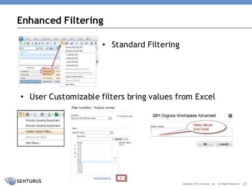
Task: Click the Keywords input field
Action: (94, 139)
